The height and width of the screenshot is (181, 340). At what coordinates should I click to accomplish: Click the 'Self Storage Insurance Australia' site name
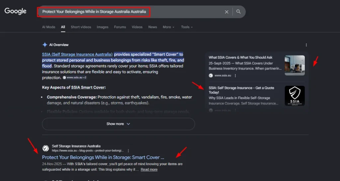point(76,146)
